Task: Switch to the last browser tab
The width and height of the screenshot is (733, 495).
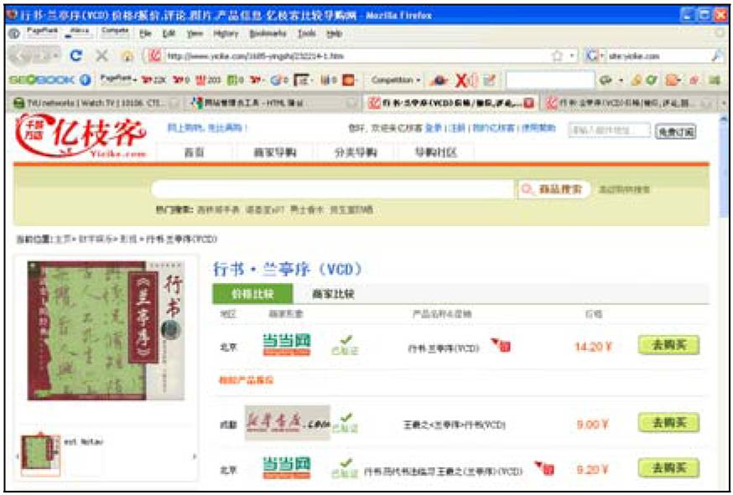Action: point(629,103)
